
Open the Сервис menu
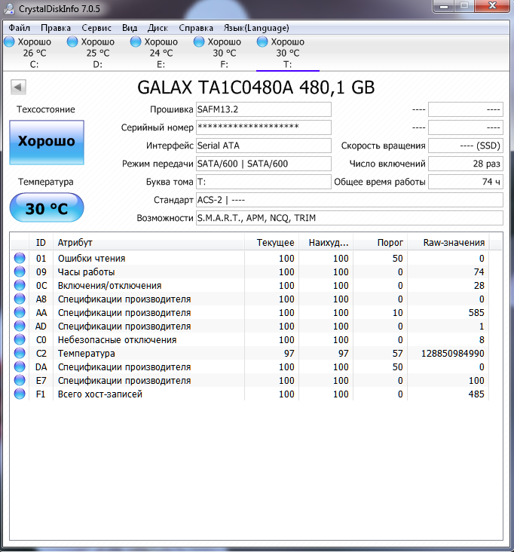tap(96, 28)
